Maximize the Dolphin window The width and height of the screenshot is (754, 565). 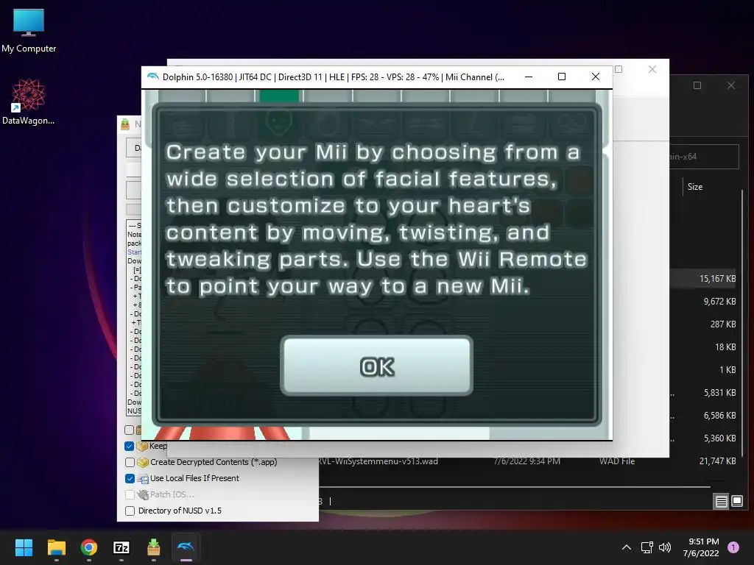562,77
